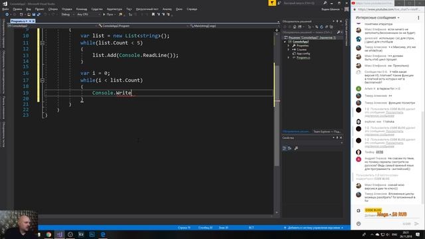
Task: Expand the Ссылки references node
Action: [288, 50]
